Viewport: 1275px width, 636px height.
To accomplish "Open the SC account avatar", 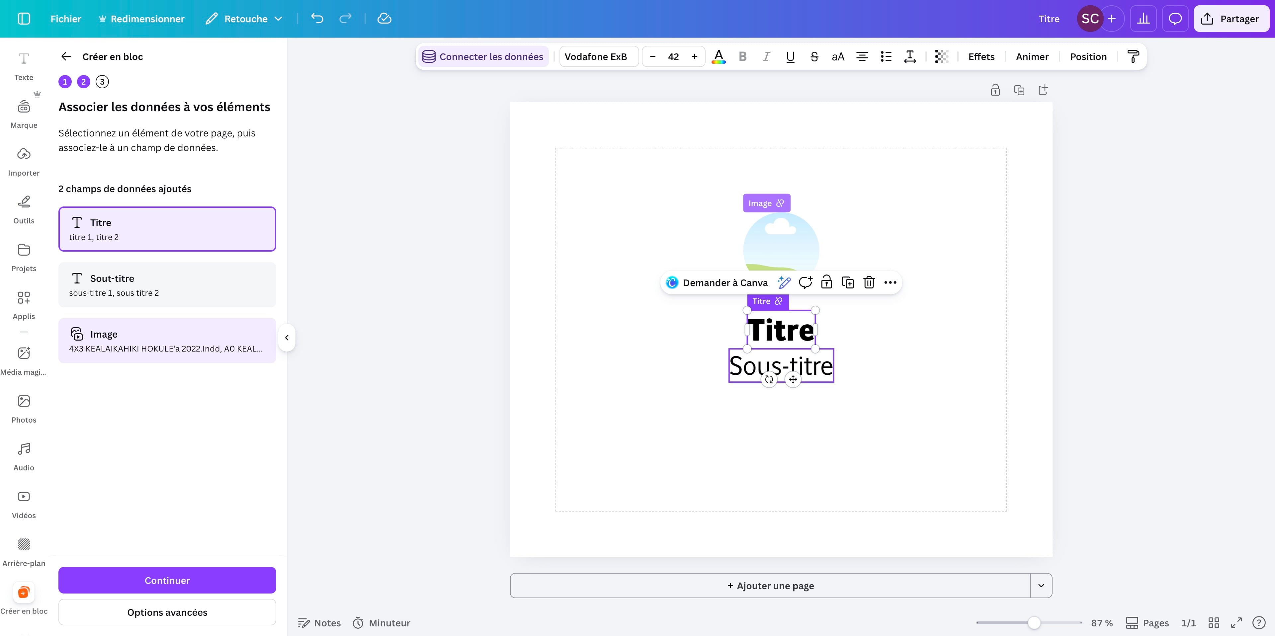I will (1090, 19).
